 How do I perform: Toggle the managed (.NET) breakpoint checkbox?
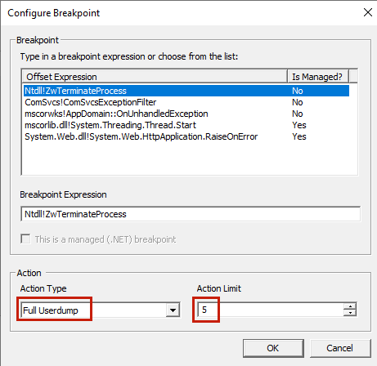[x=26, y=239]
